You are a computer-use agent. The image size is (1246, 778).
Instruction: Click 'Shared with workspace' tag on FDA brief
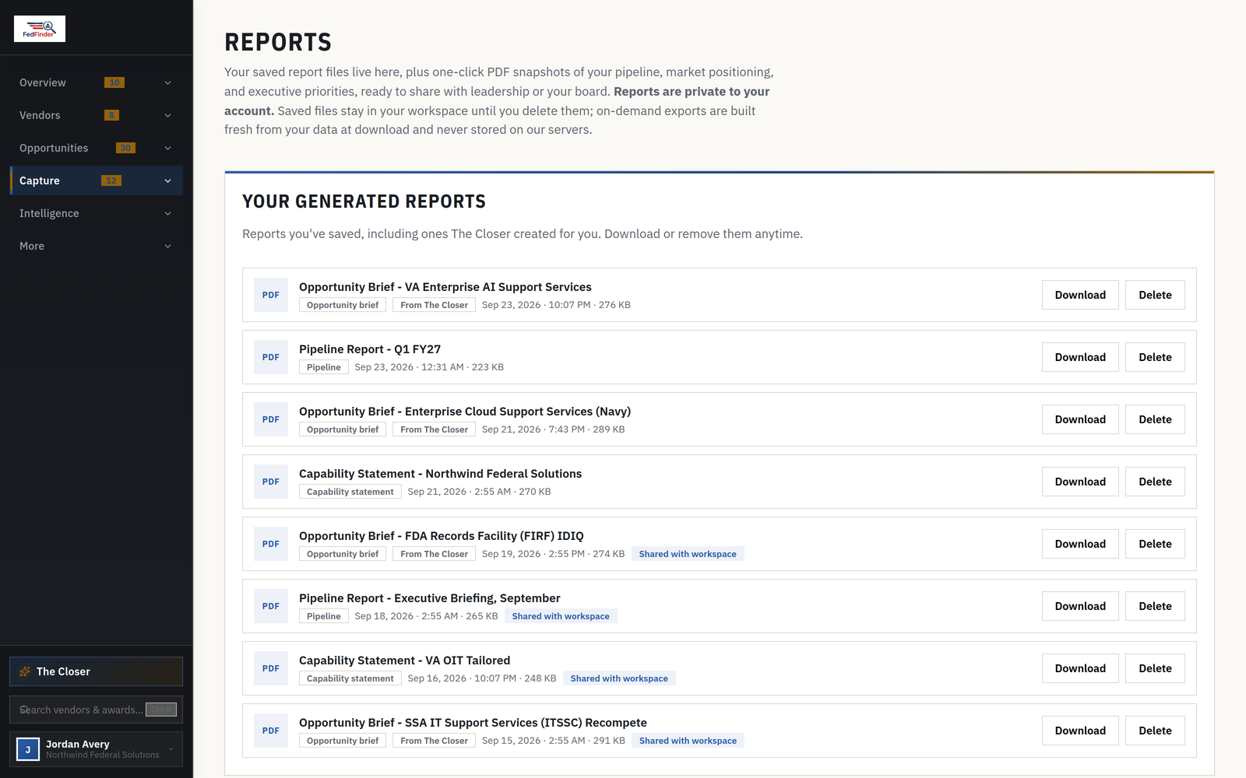688,554
